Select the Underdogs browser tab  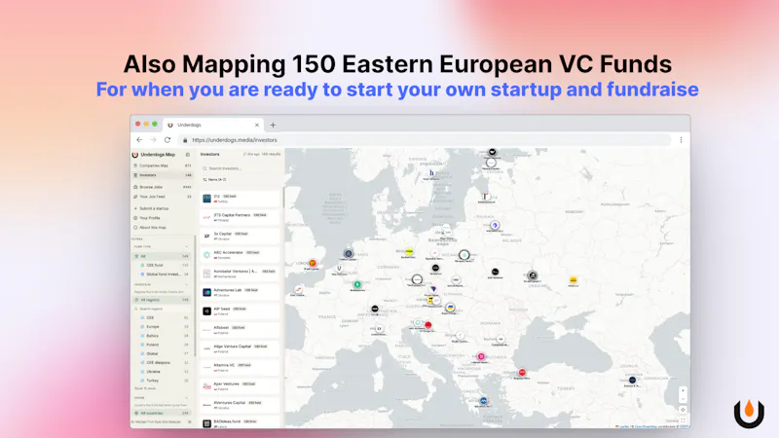[x=213, y=126]
